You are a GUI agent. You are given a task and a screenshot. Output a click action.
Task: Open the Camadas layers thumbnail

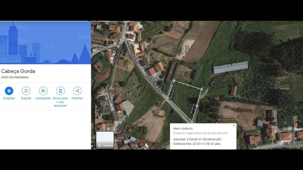point(105,140)
